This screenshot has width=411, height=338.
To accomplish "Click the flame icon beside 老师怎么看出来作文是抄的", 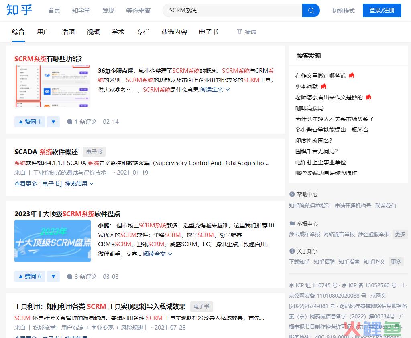I will pos(368,97).
